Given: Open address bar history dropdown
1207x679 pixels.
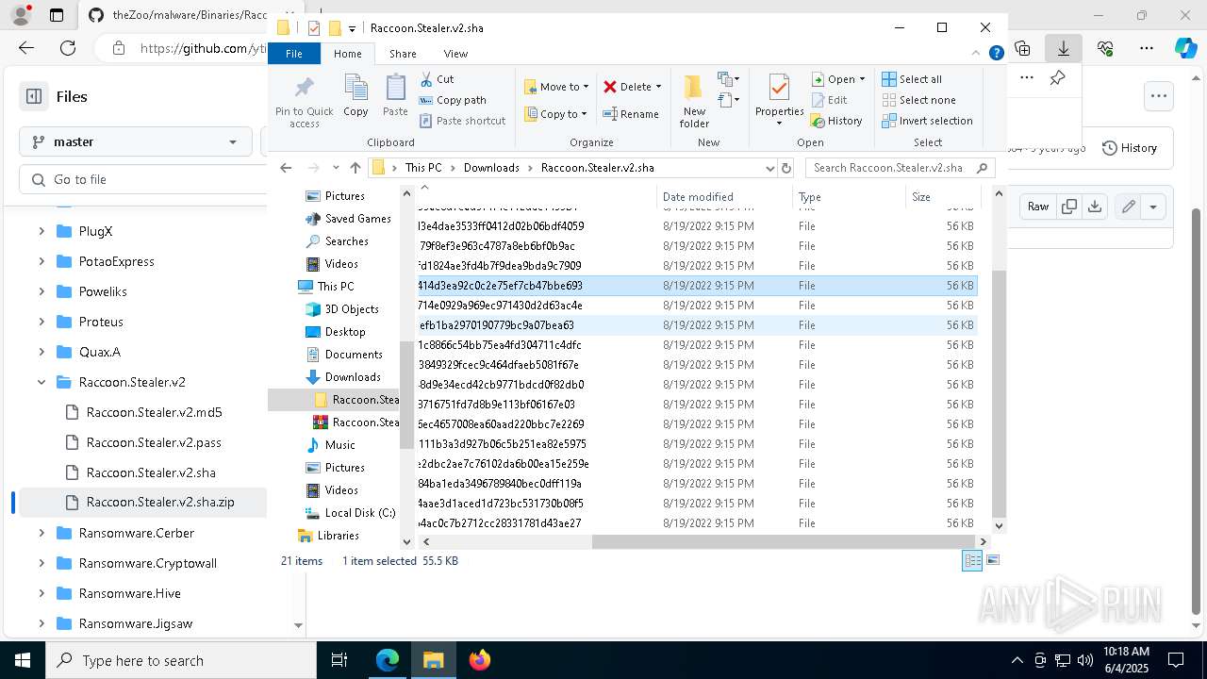Looking at the screenshot, I should click(x=769, y=168).
